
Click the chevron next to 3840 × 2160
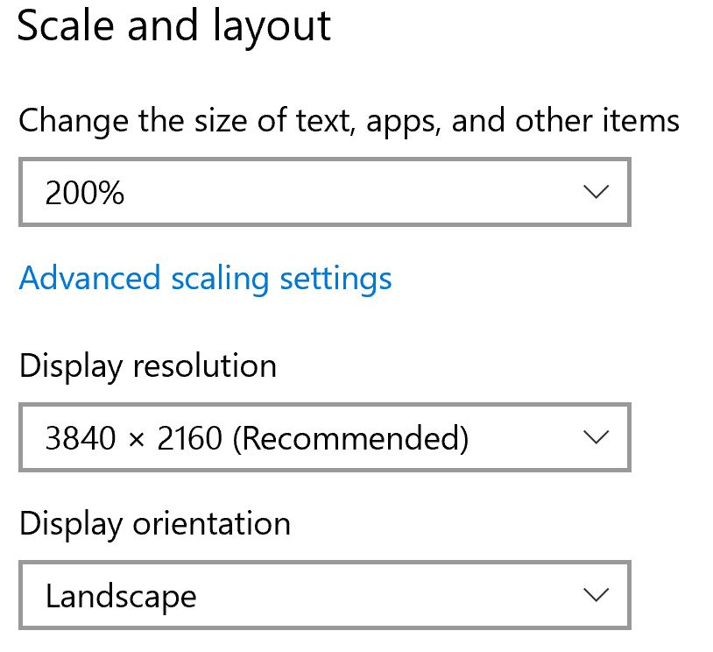tap(596, 436)
